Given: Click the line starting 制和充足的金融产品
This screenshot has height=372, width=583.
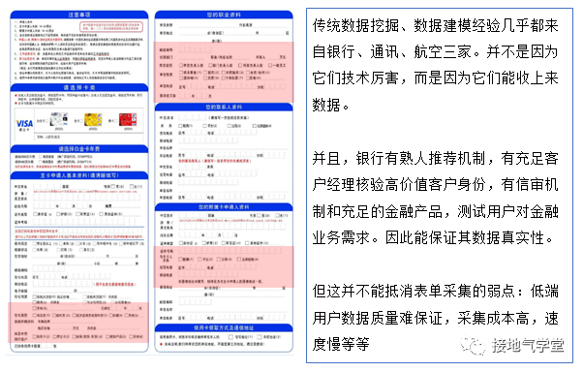Looking at the screenshot, I should [x=435, y=211].
